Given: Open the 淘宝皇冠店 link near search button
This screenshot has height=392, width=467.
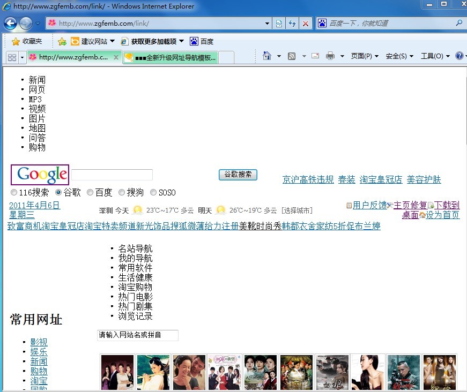Looking at the screenshot, I should [381, 179].
